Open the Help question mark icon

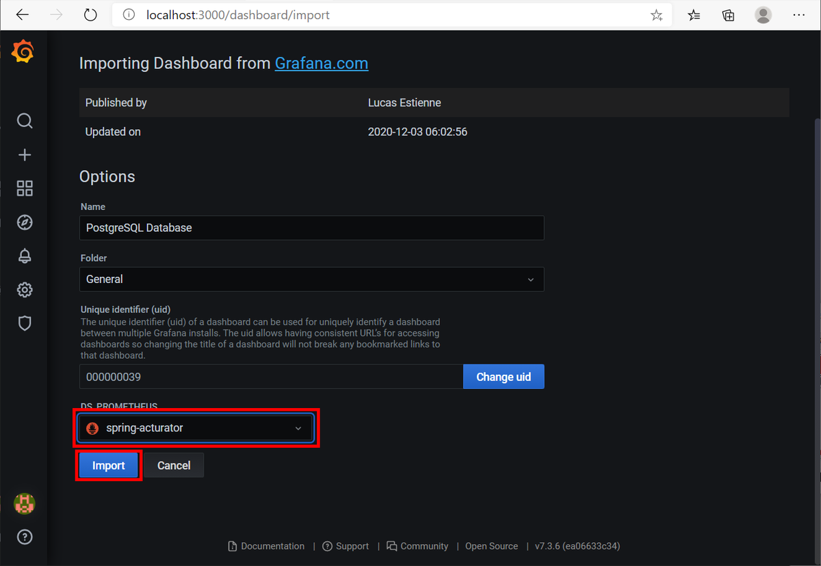pos(25,537)
